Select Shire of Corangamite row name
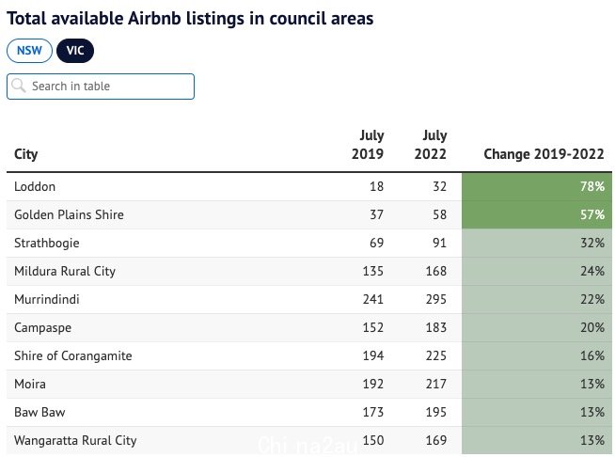Image resolution: width=615 pixels, height=457 pixels. pos(73,355)
